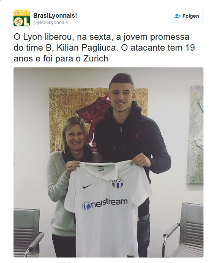Click the white L letter in avatar

(x=26, y=22)
